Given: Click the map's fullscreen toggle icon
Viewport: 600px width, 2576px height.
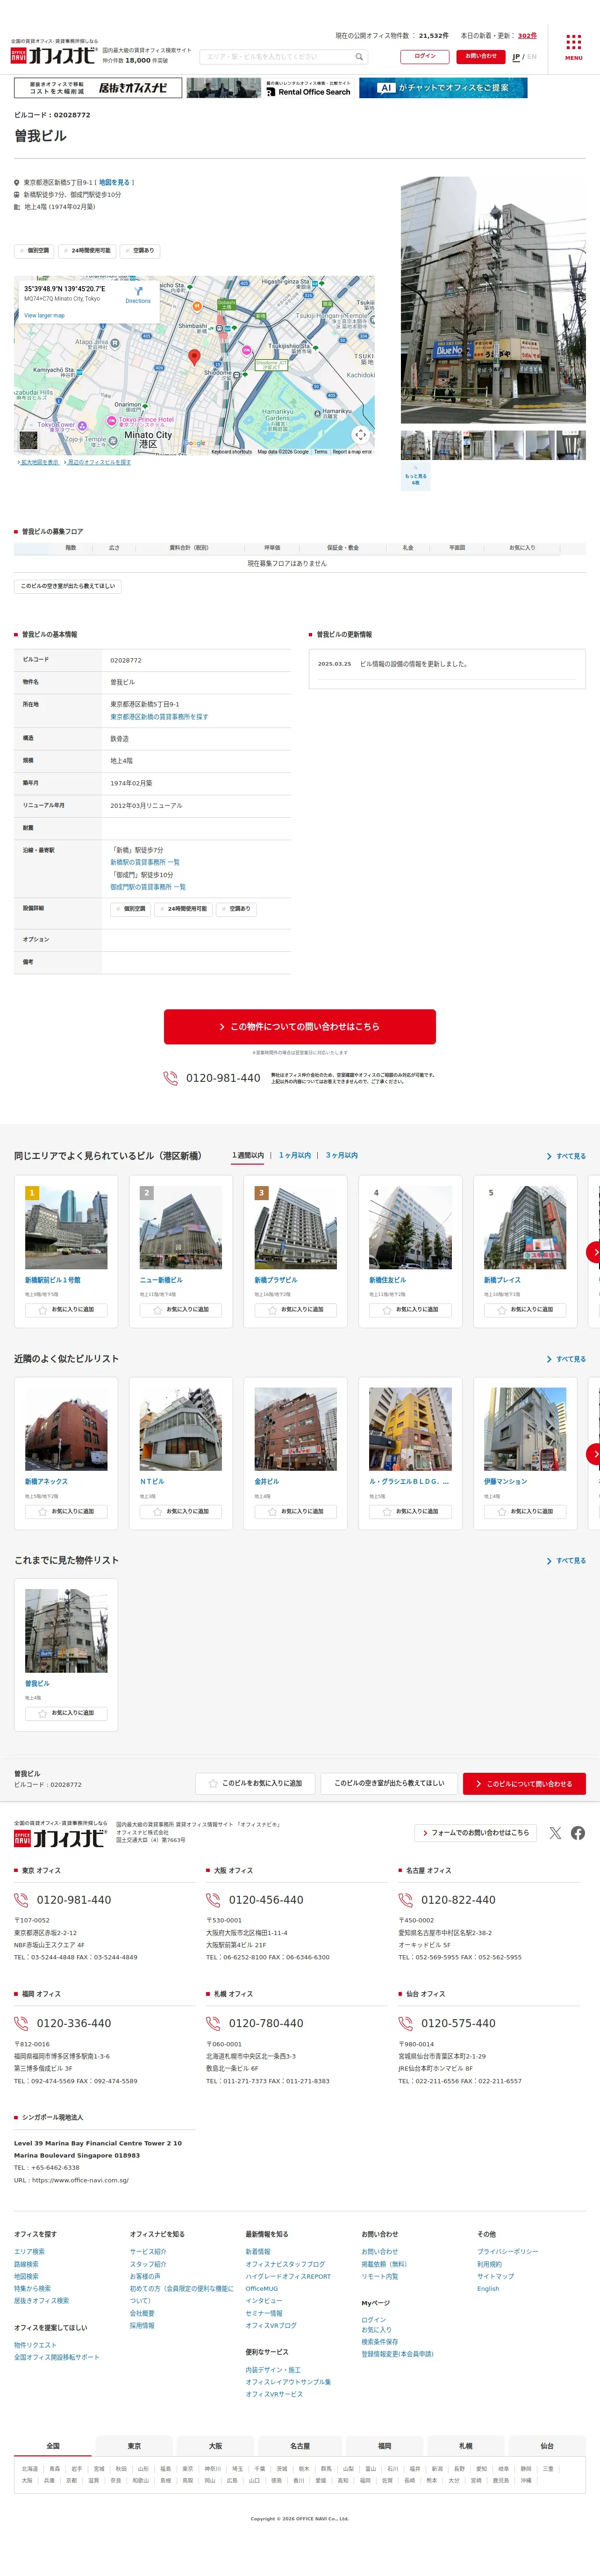Looking at the screenshot, I should [361, 434].
